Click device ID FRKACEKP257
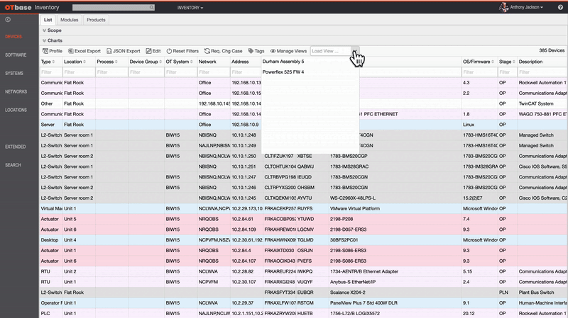568x318 pixels. point(280,208)
